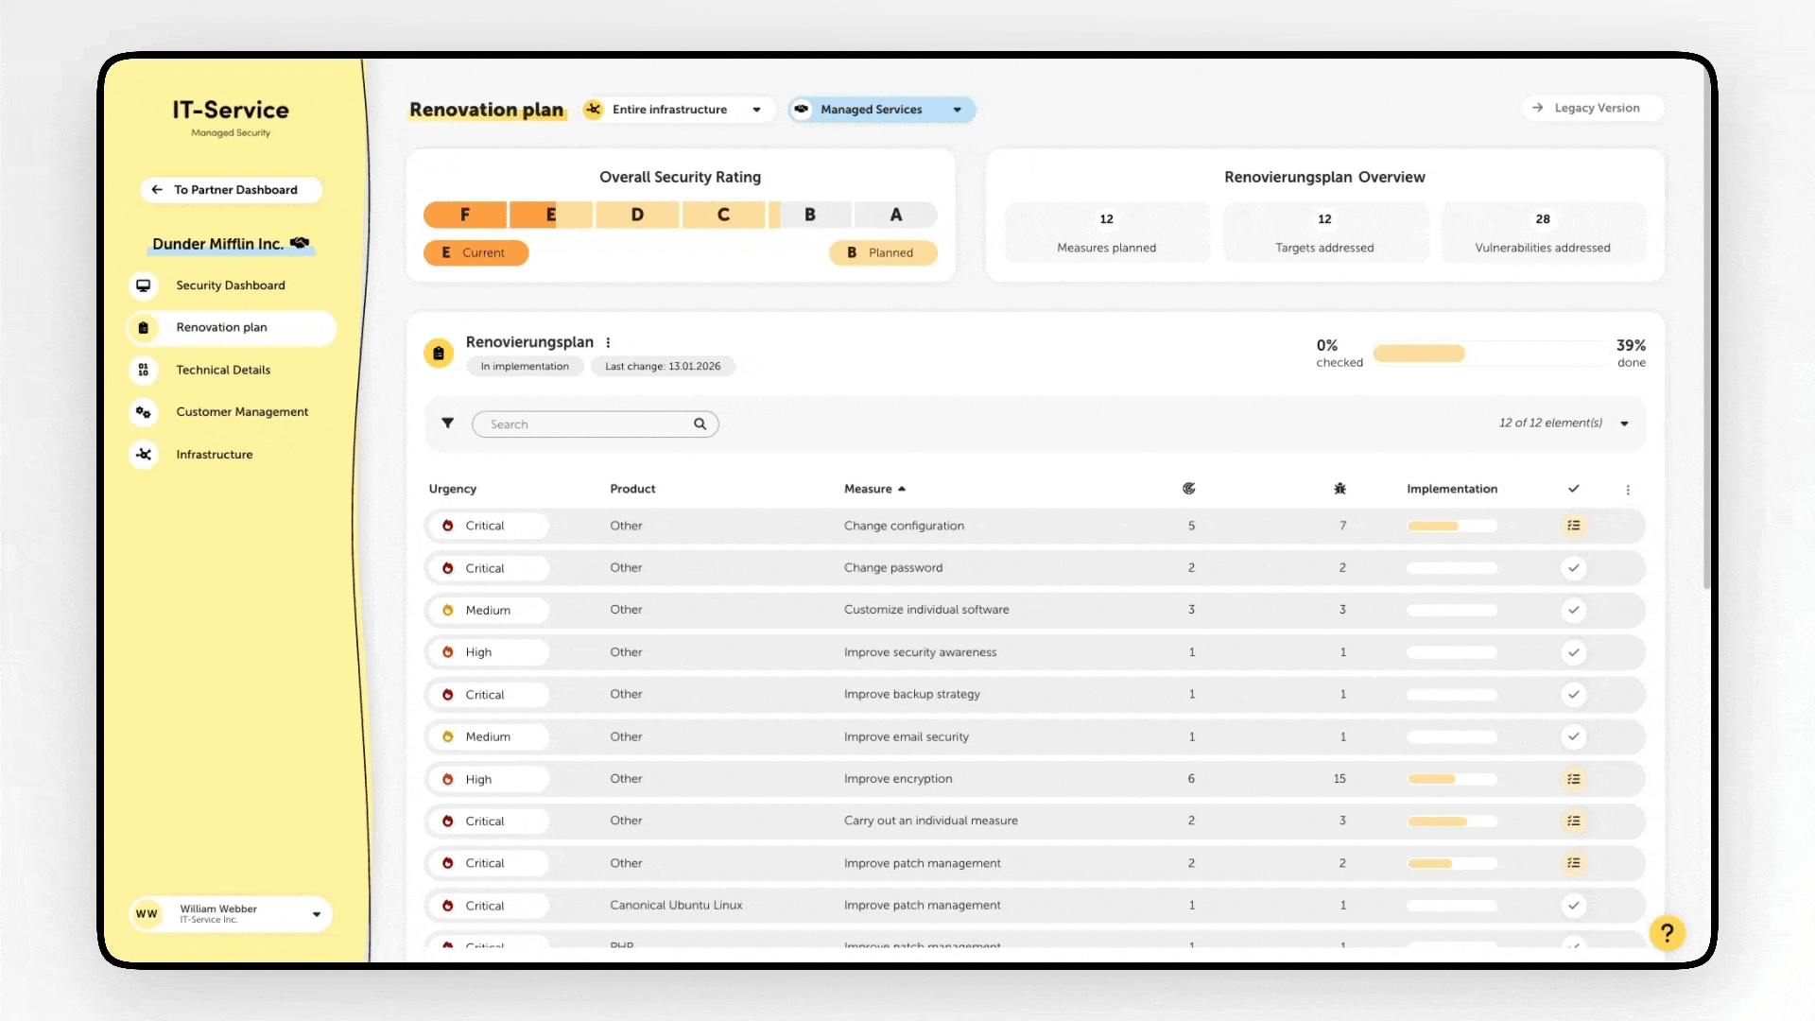The image size is (1815, 1021).
Task: Open checklist icon for Improve encryption row
Action: point(1573,779)
